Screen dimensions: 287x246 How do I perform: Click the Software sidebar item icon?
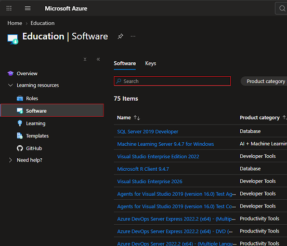point(20,111)
